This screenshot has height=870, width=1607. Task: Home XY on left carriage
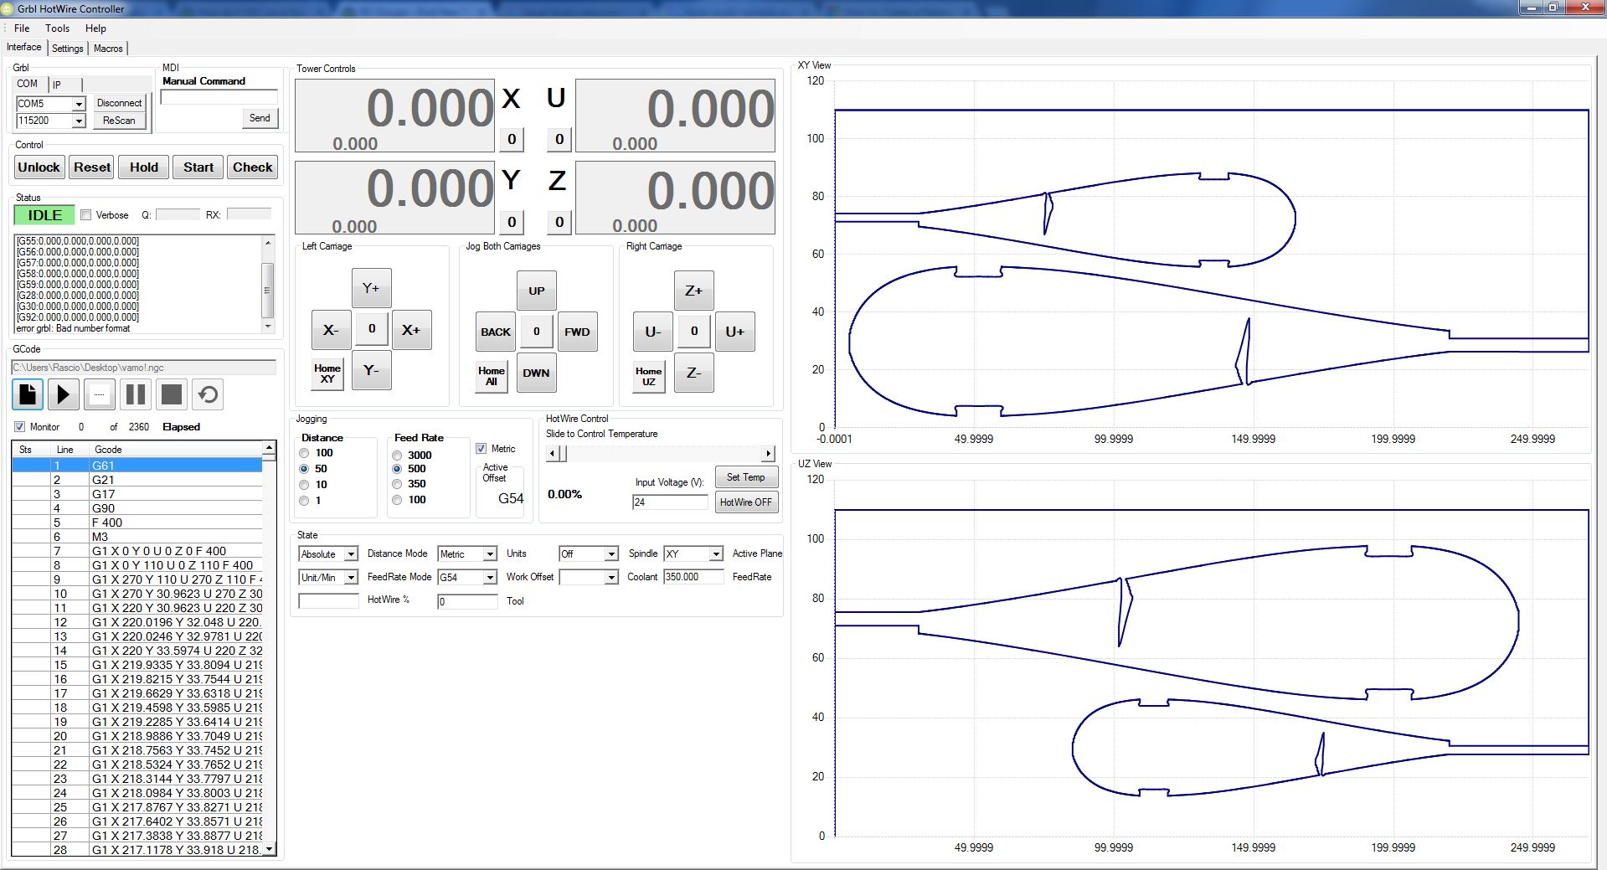[x=327, y=373]
